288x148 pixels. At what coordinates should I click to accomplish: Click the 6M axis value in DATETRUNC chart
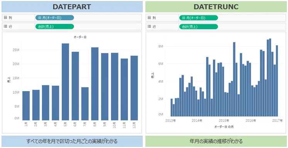[161, 64]
